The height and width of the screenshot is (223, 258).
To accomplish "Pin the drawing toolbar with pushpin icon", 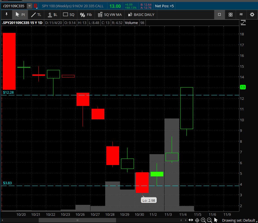I will click(6, 14).
